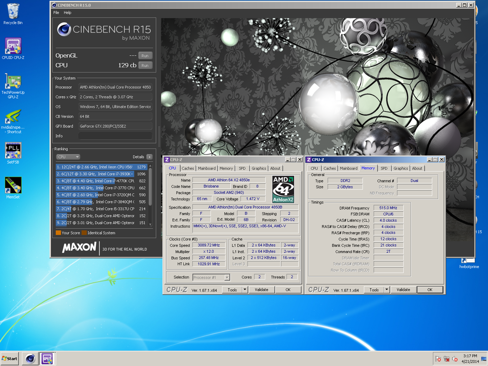Image resolution: width=488 pixels, height=366 pixels.
Task: Open Tools dropdown arrow in left CPU-Z
Action: [245, 290]
